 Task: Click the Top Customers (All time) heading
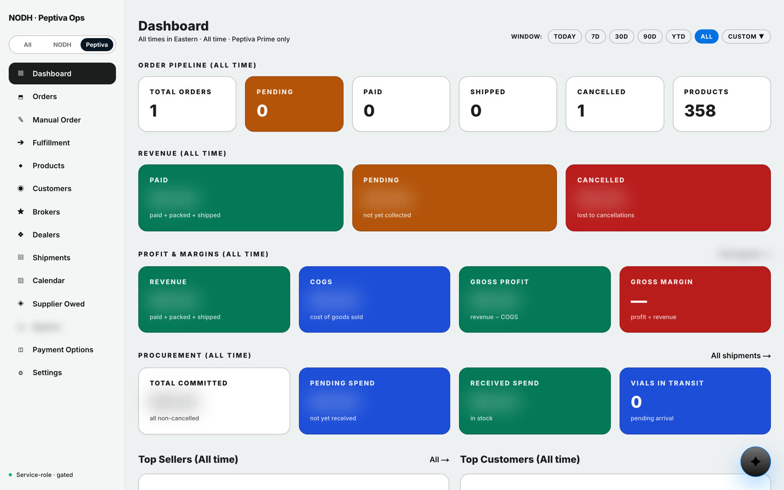(x=520, y=460)
